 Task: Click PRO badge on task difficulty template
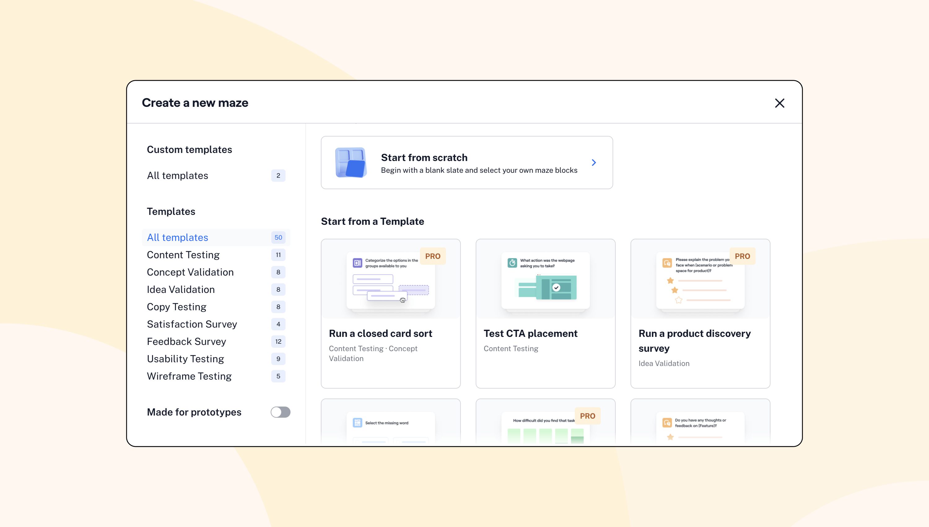pos(587,416)
